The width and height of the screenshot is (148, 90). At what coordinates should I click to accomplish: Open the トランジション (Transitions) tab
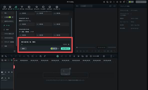[29, 8]
